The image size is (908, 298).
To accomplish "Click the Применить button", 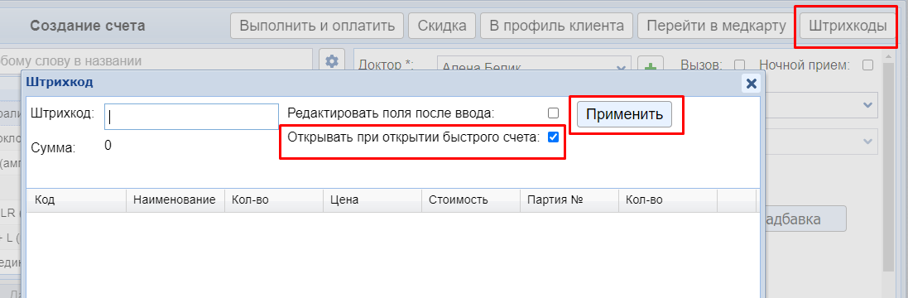I will click(624, 114).
